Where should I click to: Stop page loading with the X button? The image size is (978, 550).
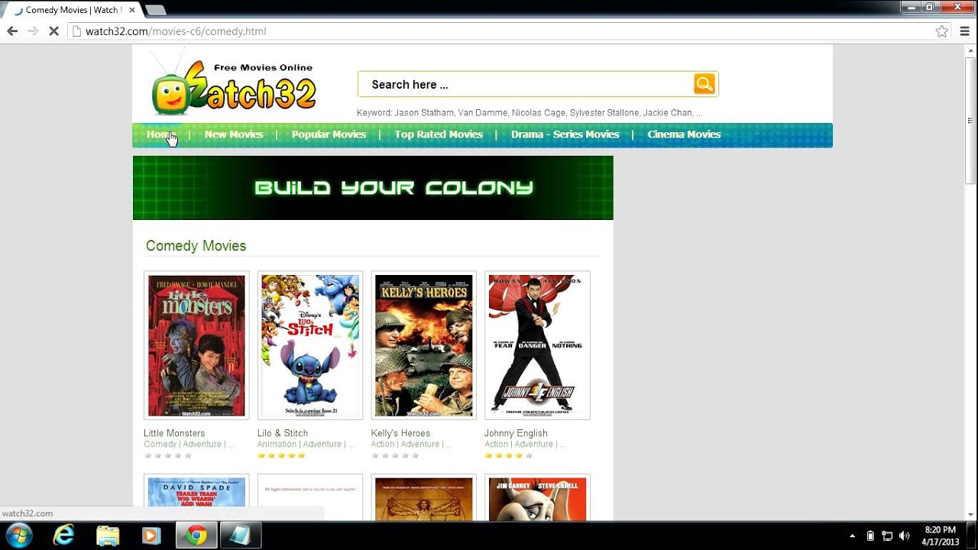[53, 31]
